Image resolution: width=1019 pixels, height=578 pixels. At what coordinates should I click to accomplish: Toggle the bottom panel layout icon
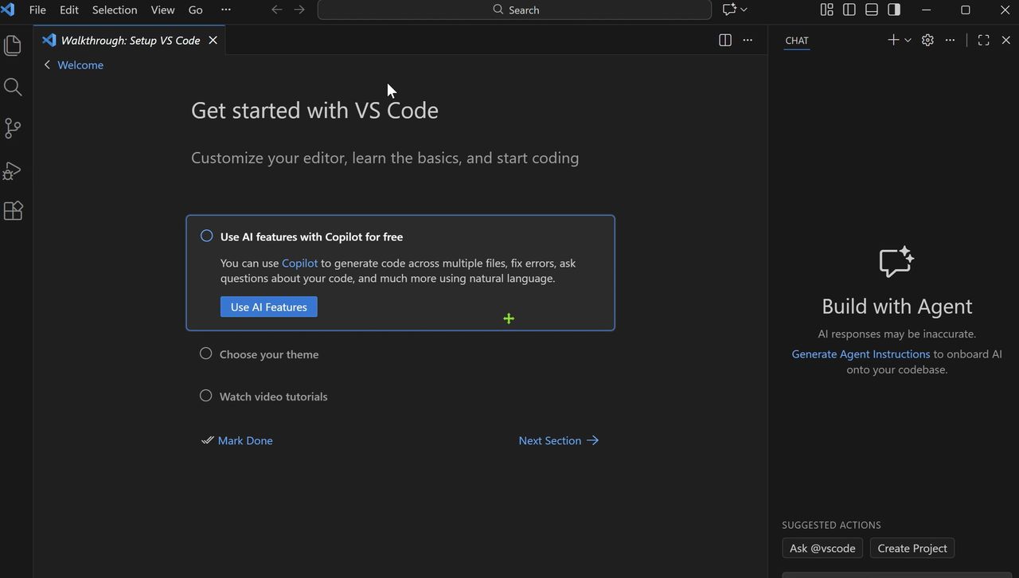[872, 10]
